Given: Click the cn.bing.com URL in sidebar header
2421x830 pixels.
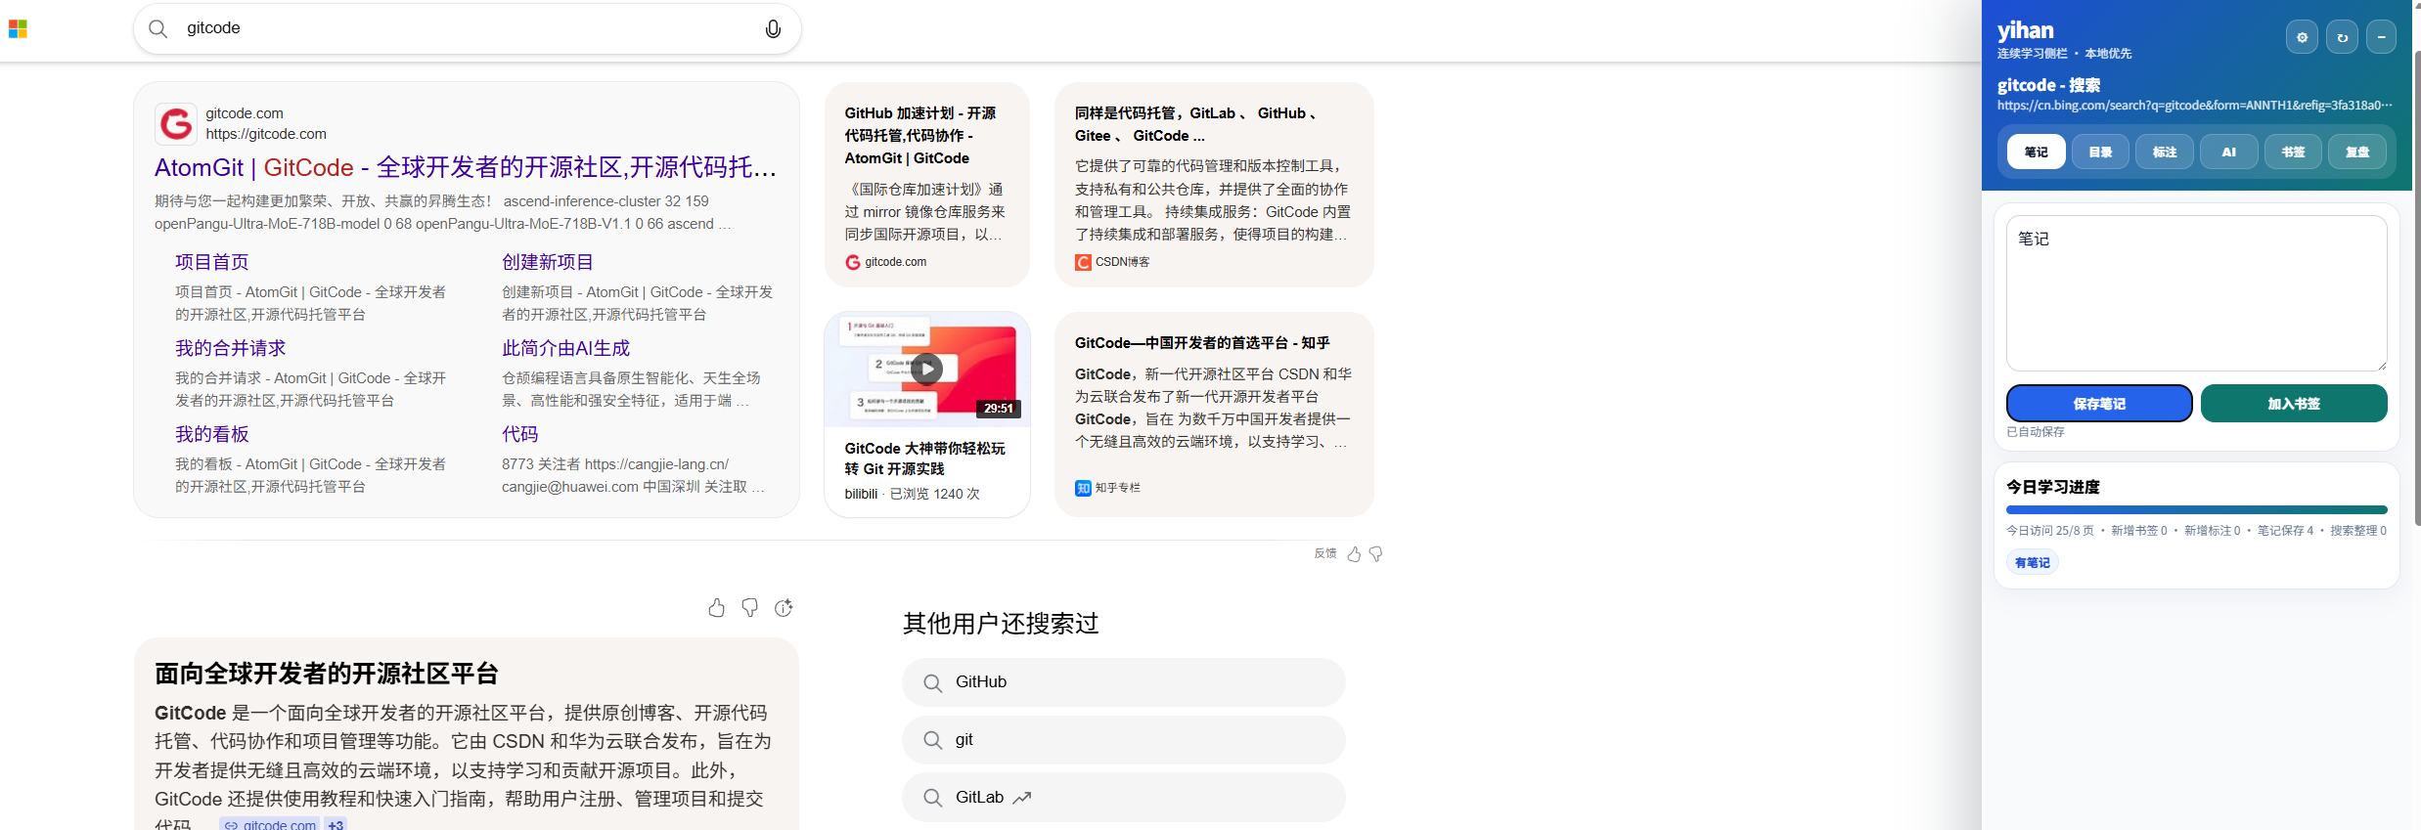Looking at the screenshot, I should point(2194,106).
